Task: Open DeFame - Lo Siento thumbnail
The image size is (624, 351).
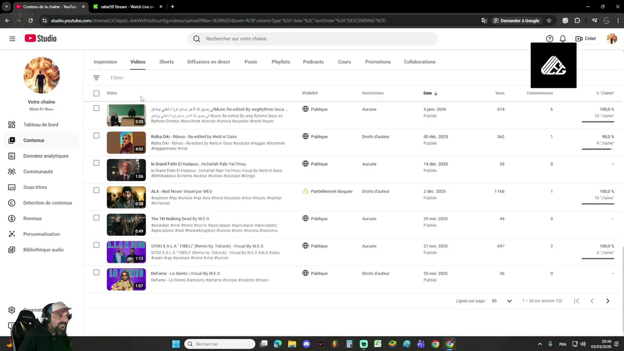Action: [x=126, y=279]
